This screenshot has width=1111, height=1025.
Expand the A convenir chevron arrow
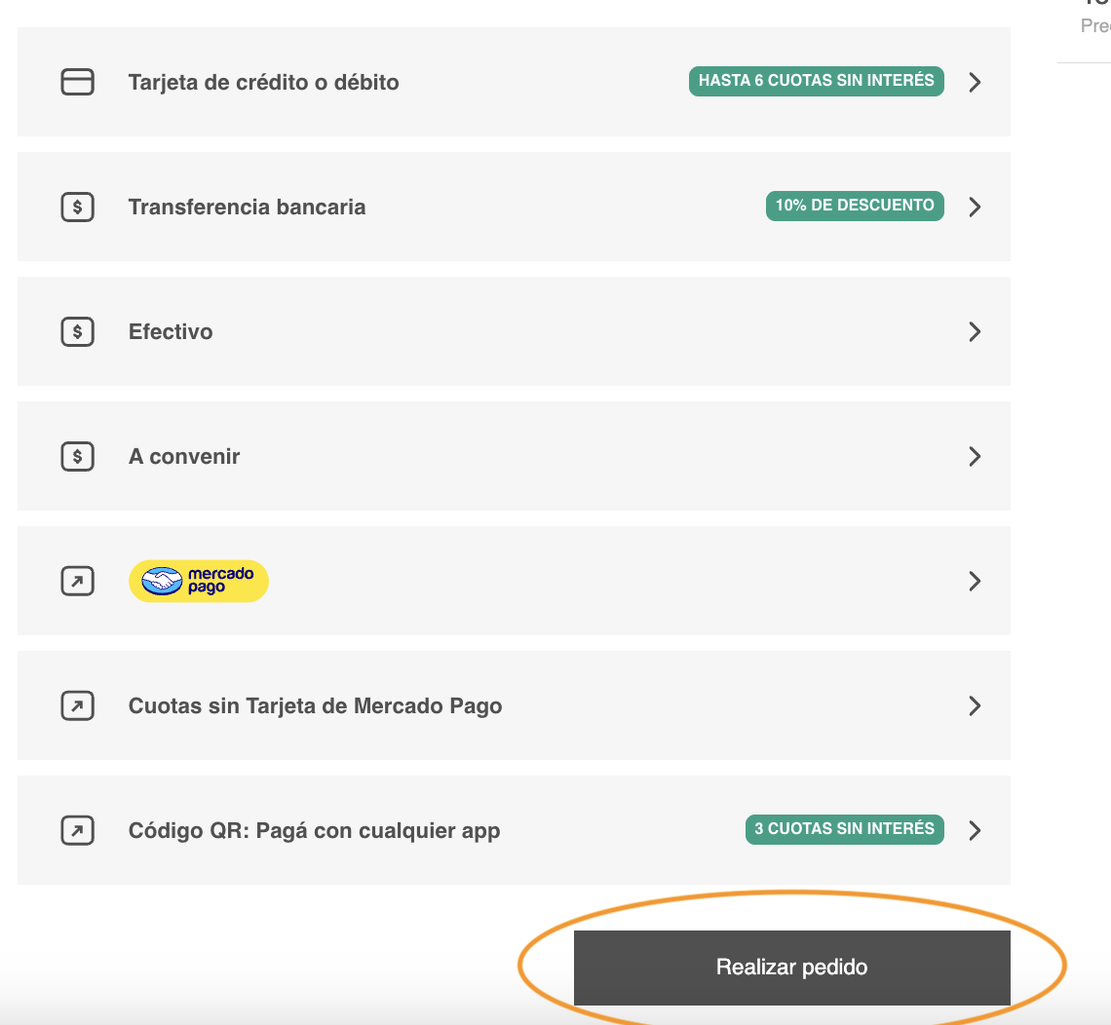[x=975, y=457]
